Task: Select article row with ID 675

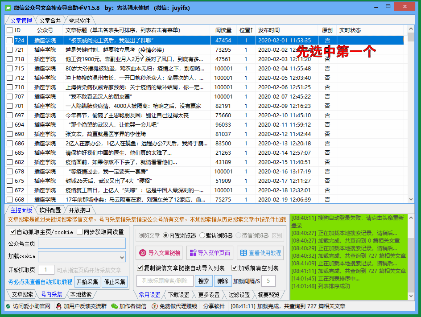Action: click(204, 181)
